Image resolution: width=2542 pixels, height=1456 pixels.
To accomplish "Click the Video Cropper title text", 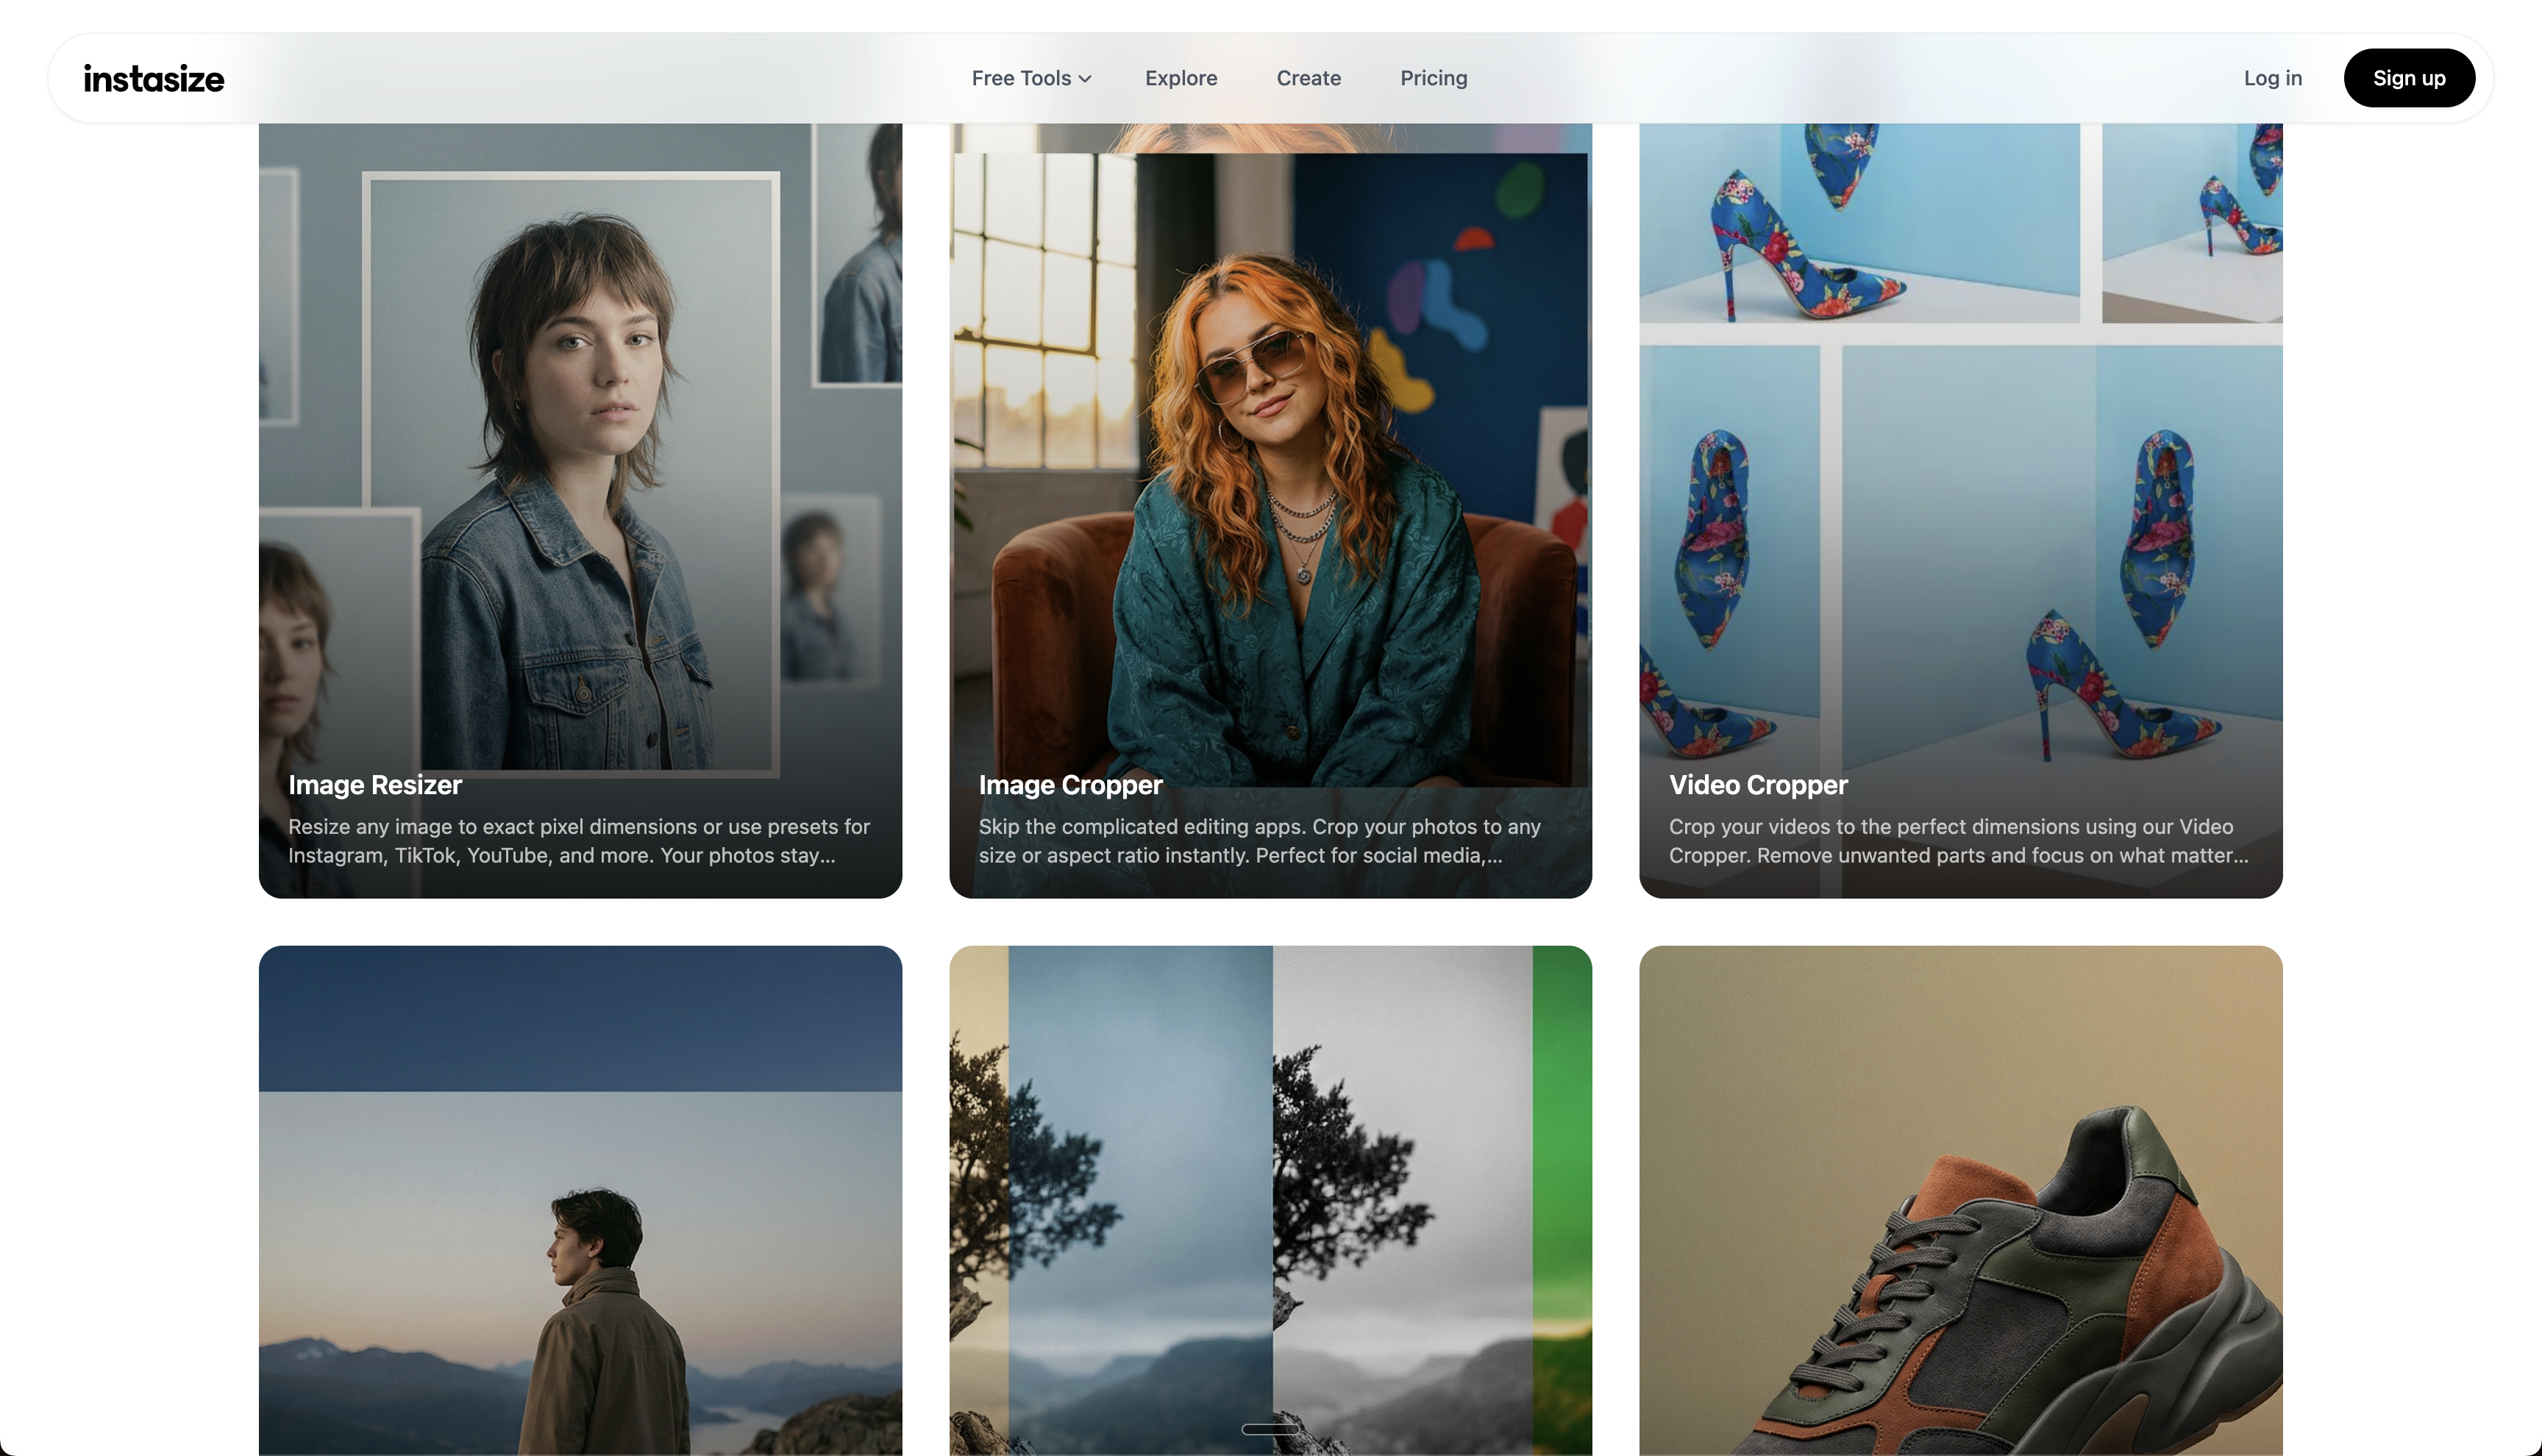I will 1758,785.
